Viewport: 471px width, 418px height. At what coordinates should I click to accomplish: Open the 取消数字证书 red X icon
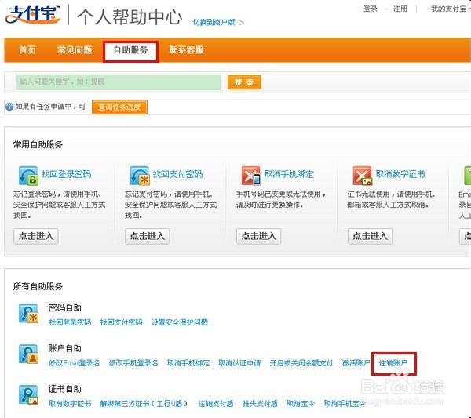[363, 176]
